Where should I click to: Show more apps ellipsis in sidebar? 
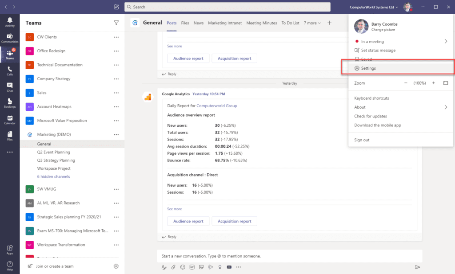click(10, 152)
